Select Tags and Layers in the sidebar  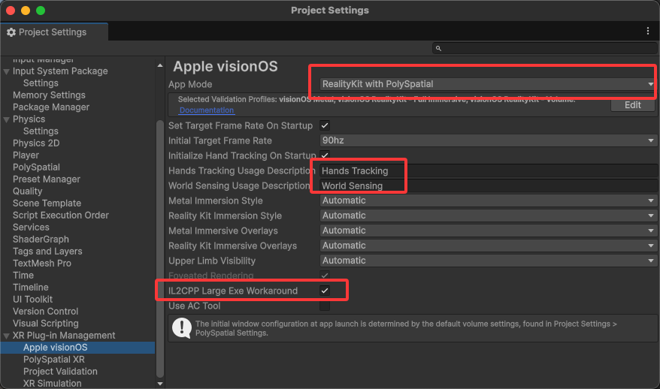click(x=47, y=252)
